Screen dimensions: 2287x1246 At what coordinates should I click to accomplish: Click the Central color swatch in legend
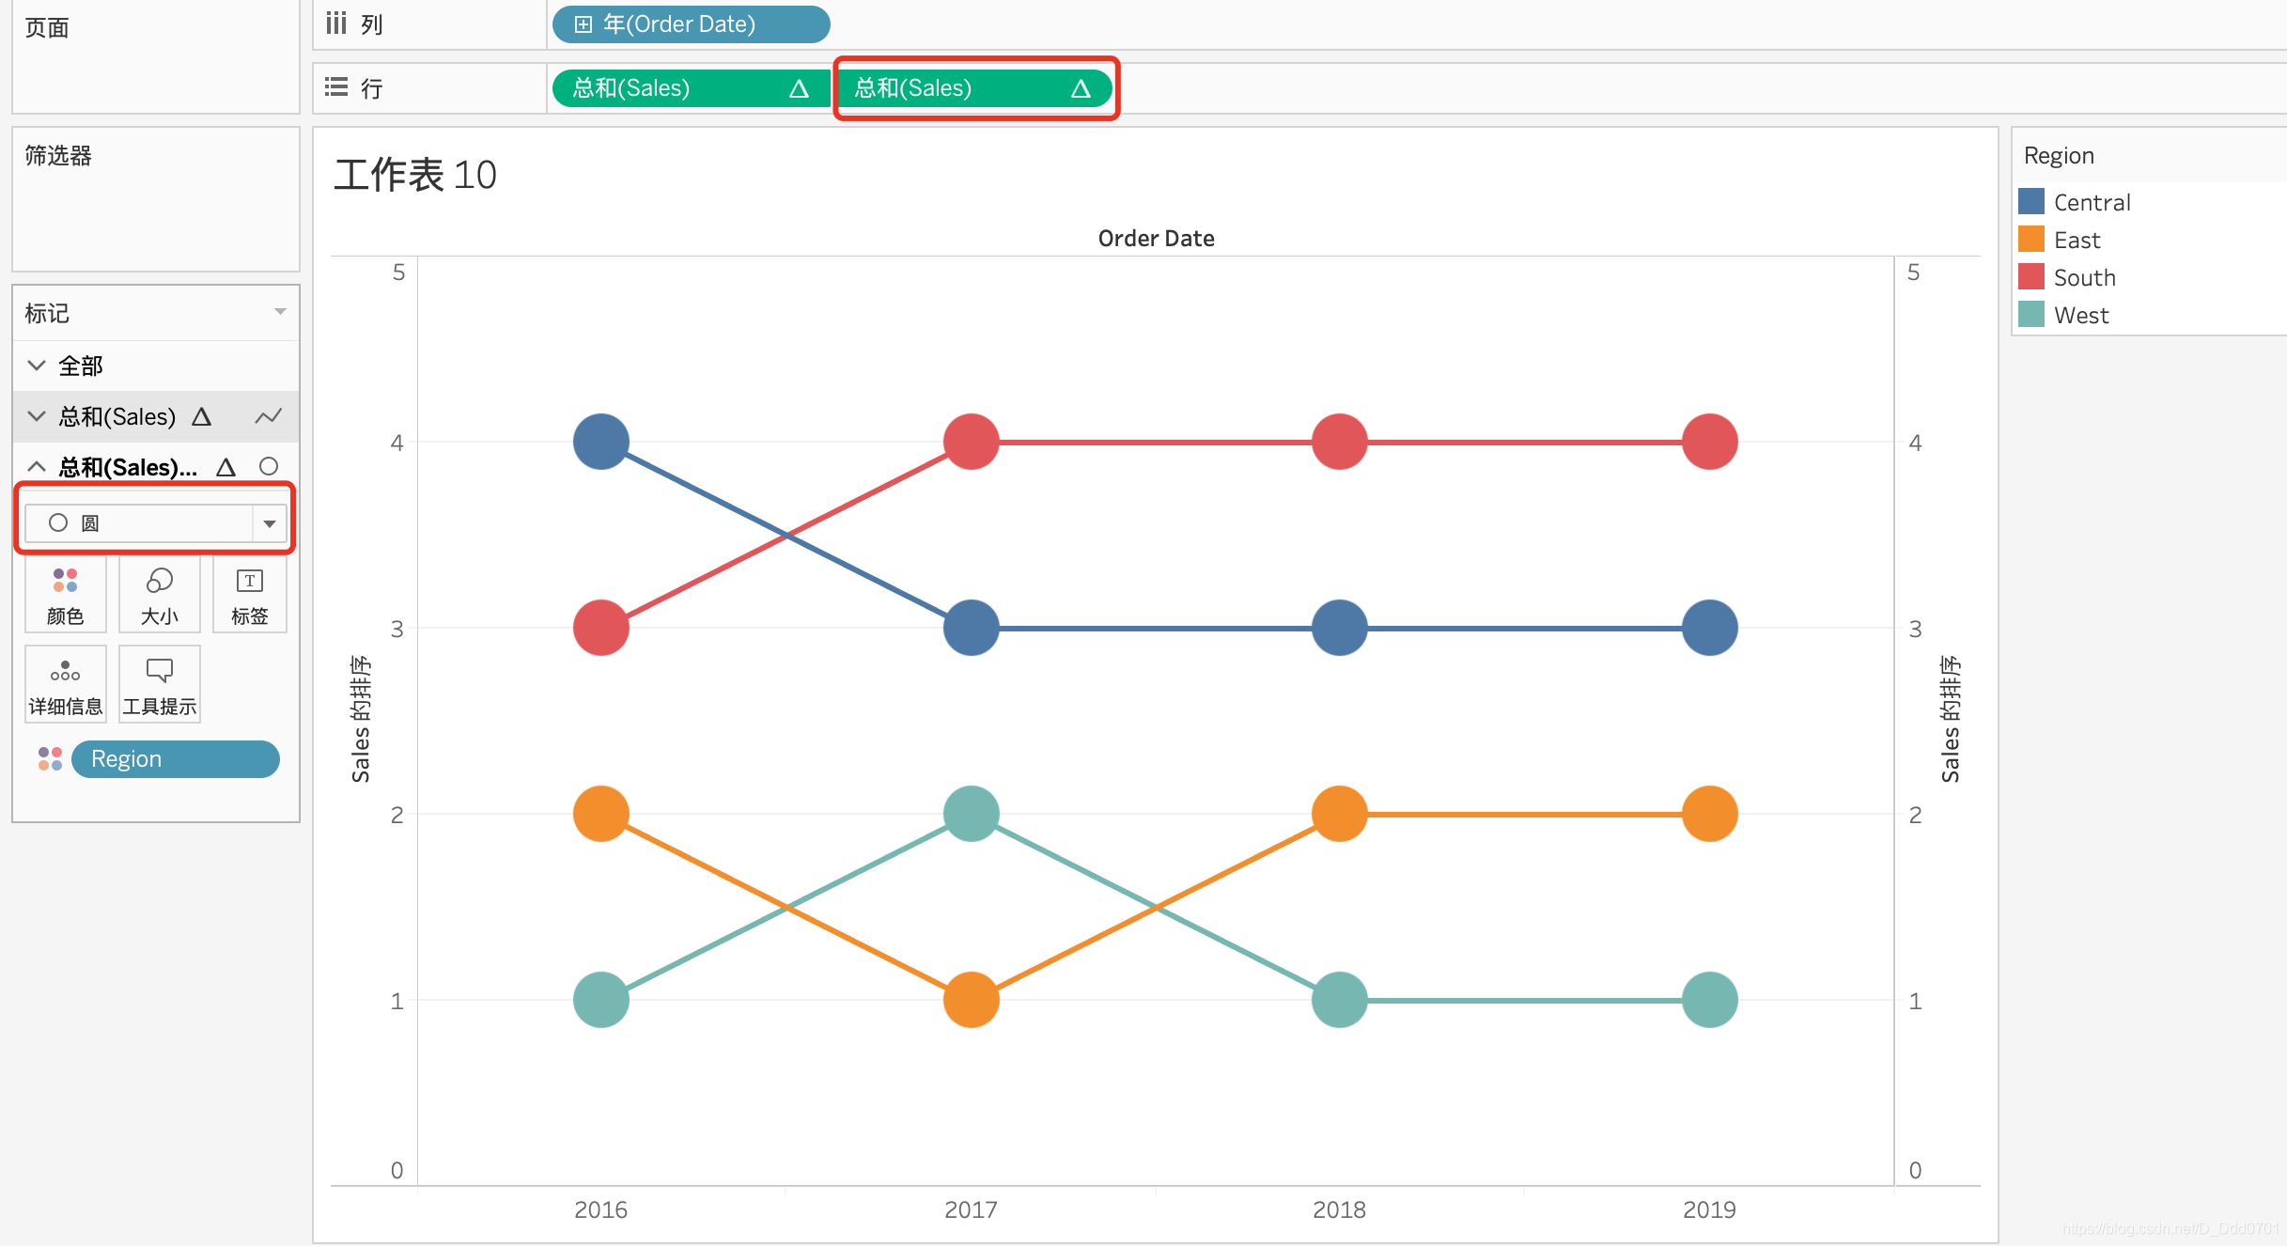(x=2031, y=202)
